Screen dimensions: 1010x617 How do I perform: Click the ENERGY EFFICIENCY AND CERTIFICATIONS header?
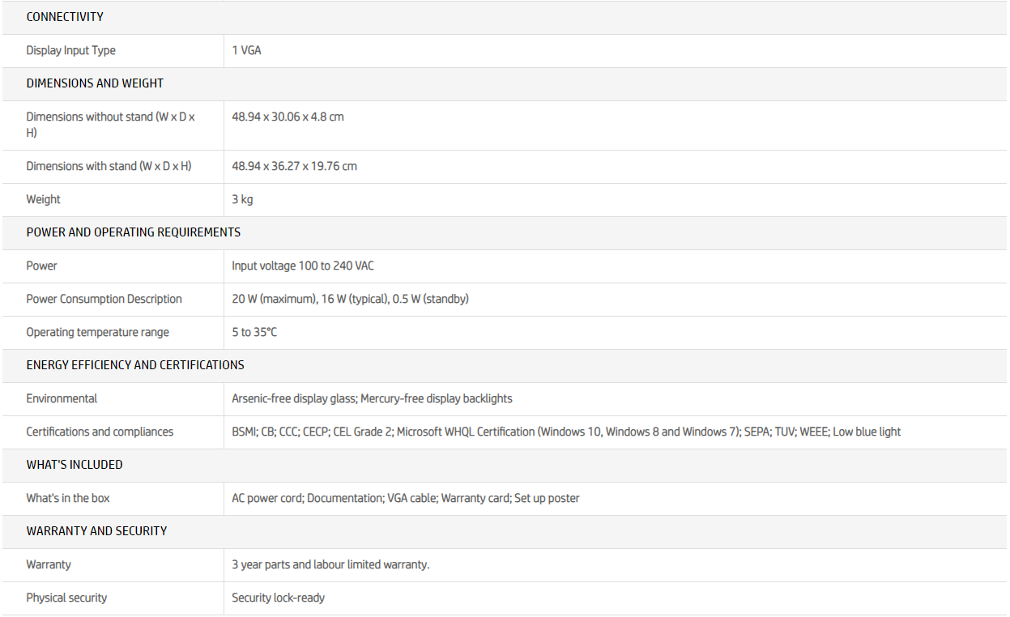[135, 365]
